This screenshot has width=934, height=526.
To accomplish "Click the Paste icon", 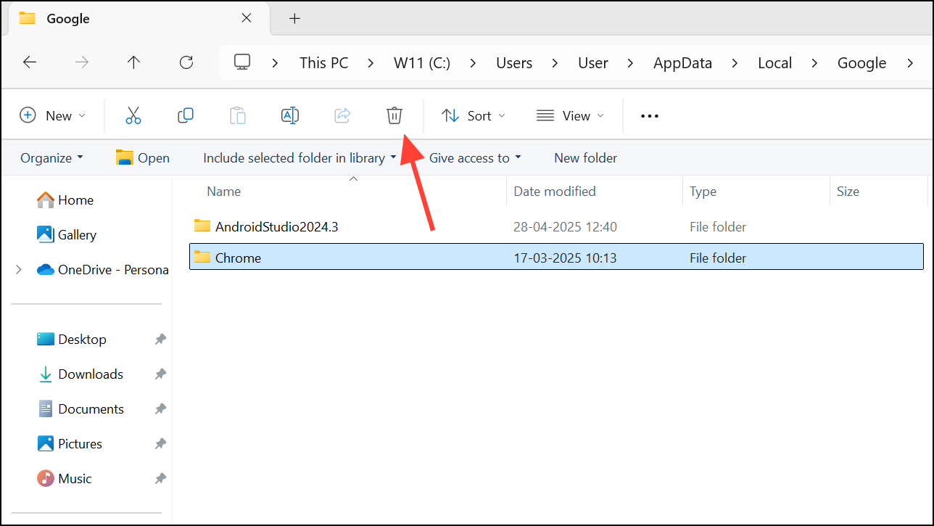I will coord(238,115).
